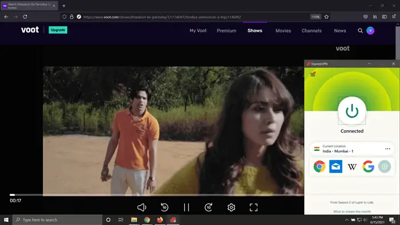
Task: Open the Channels tab
Action: coord(312,31)
